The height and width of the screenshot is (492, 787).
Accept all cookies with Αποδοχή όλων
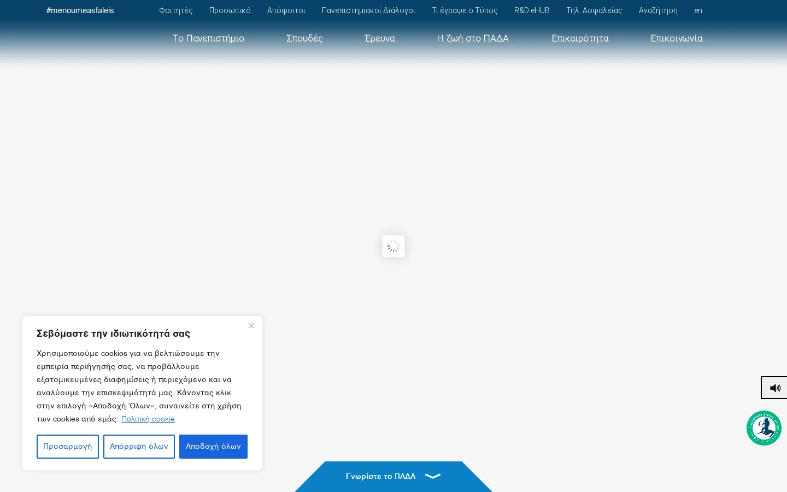pos(213,447)
